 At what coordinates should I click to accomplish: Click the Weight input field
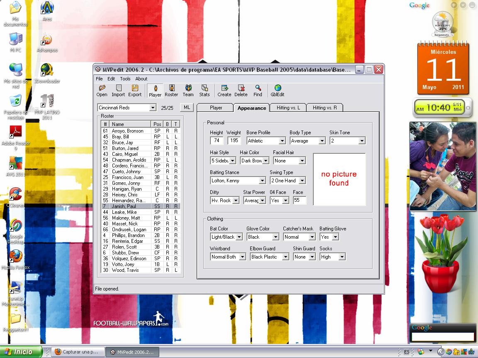pos(234,140)
